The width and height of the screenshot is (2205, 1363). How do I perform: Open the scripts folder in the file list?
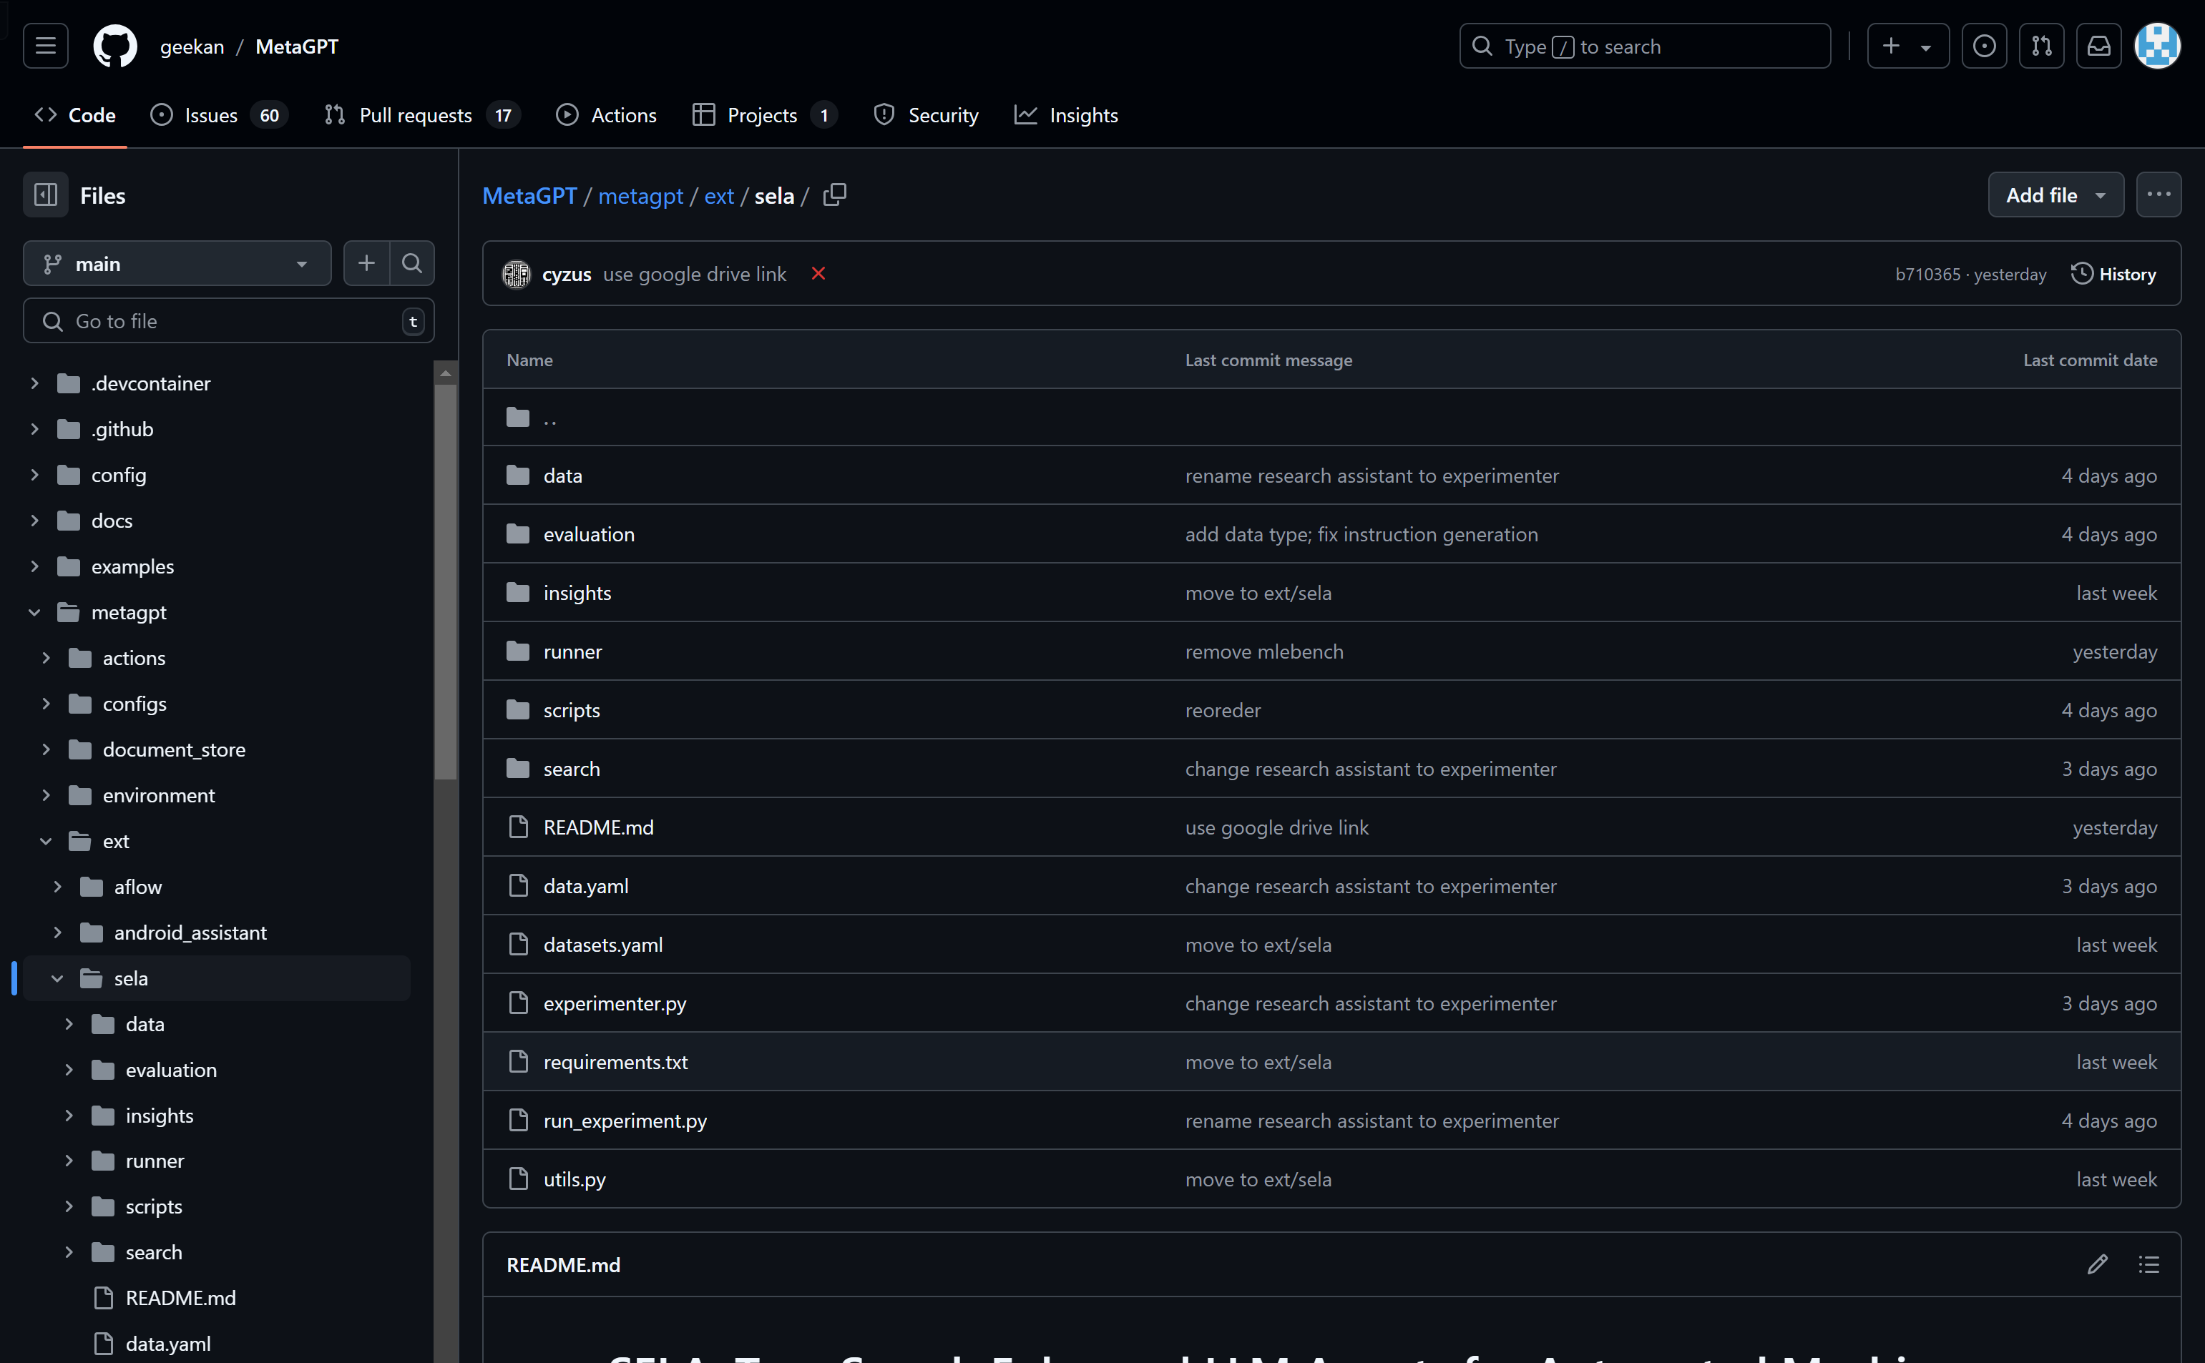(x=572, y=710)
